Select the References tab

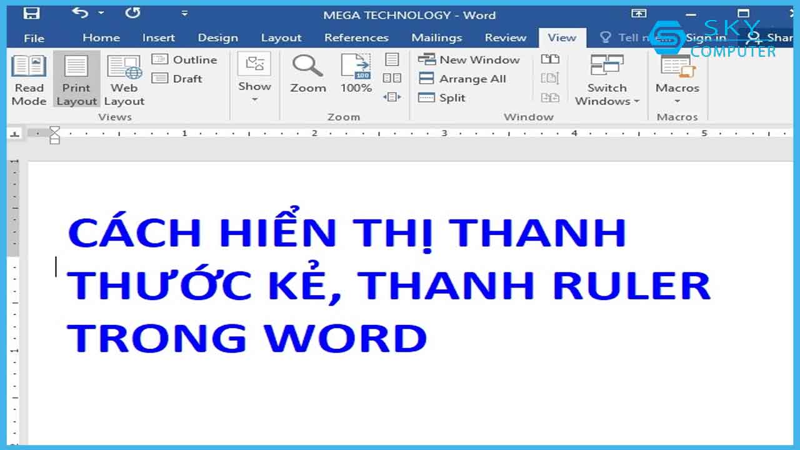(x=356, y=37)
